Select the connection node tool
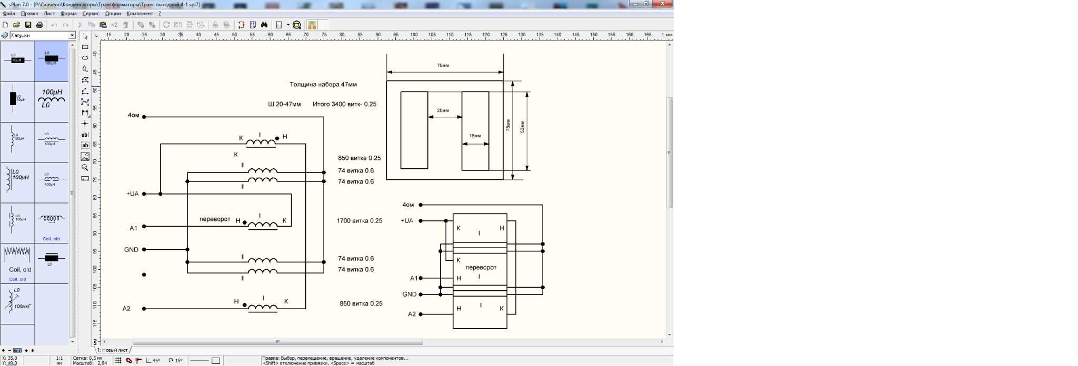Viewport: 1078px width, 366px height. (85, 124)
